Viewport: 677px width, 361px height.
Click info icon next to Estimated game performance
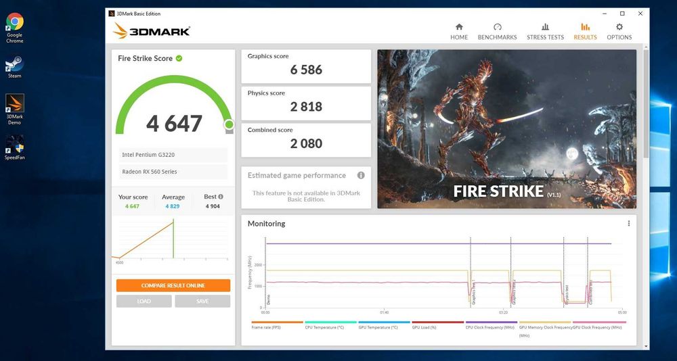click(361, 175)
